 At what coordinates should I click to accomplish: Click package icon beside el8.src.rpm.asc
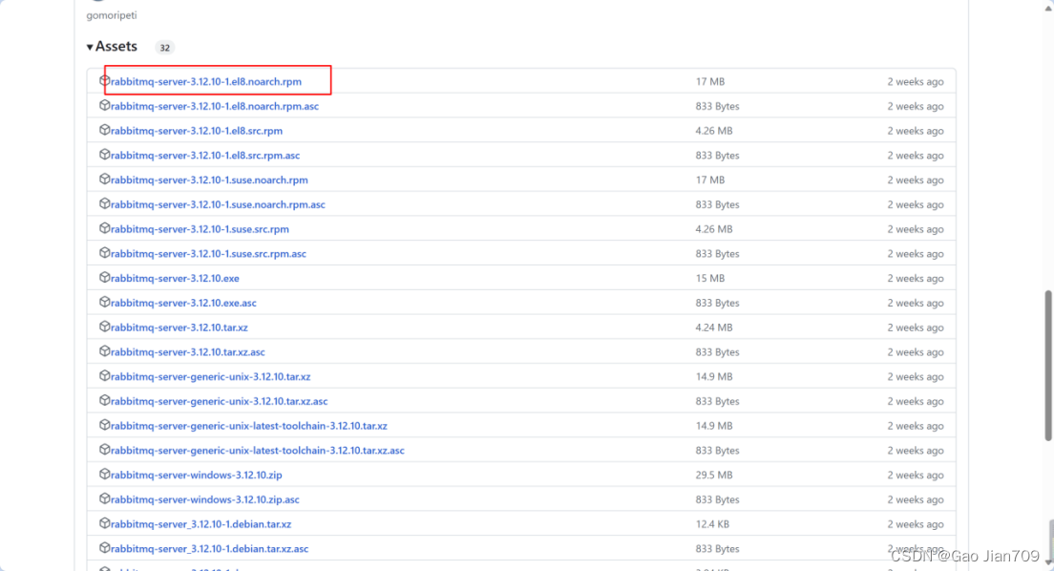[x=104, y=155]
